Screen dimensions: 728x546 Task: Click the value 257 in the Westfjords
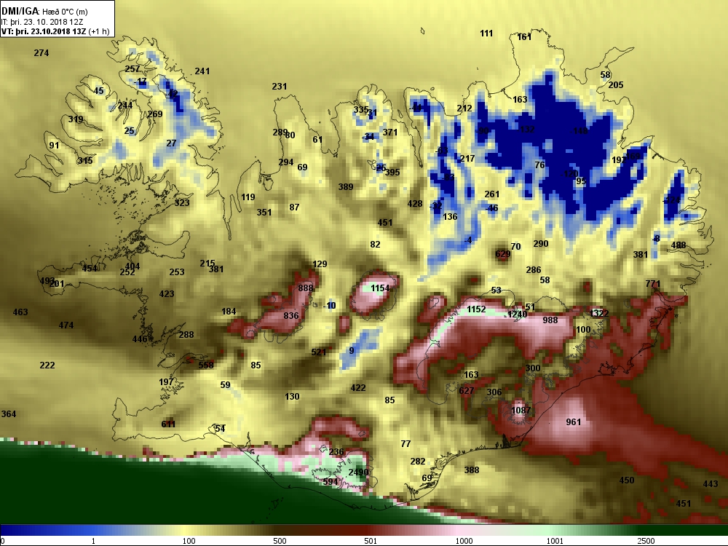[x=132, y=69]
